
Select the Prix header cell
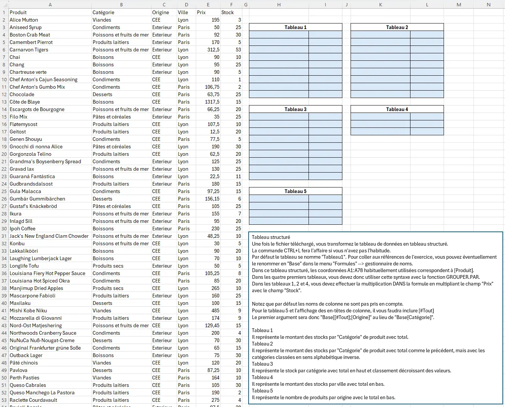208,12
